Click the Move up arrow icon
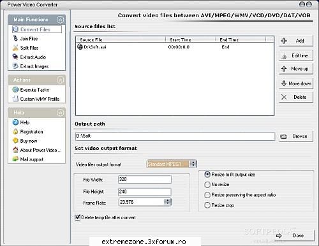 pyautogui.click(x=284, y=69)
